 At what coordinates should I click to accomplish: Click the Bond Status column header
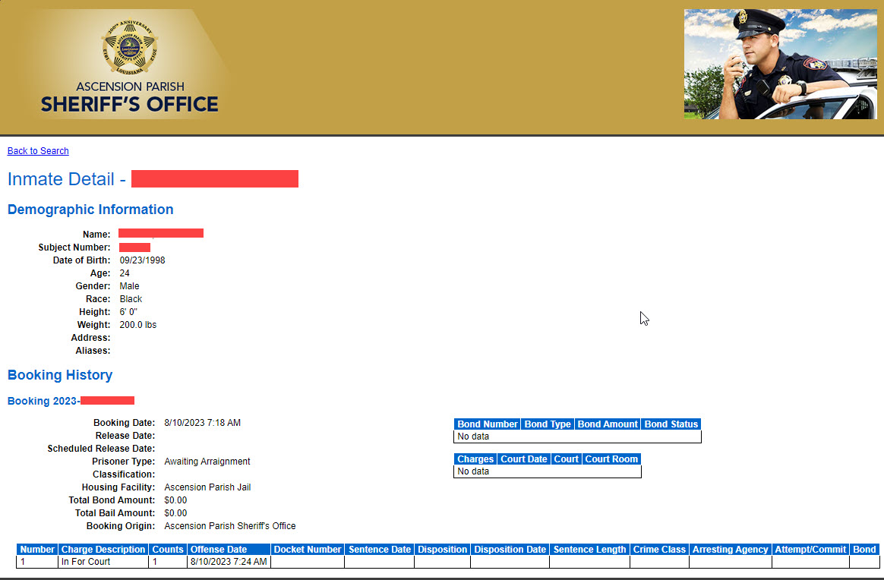click(x=671, y=424)
